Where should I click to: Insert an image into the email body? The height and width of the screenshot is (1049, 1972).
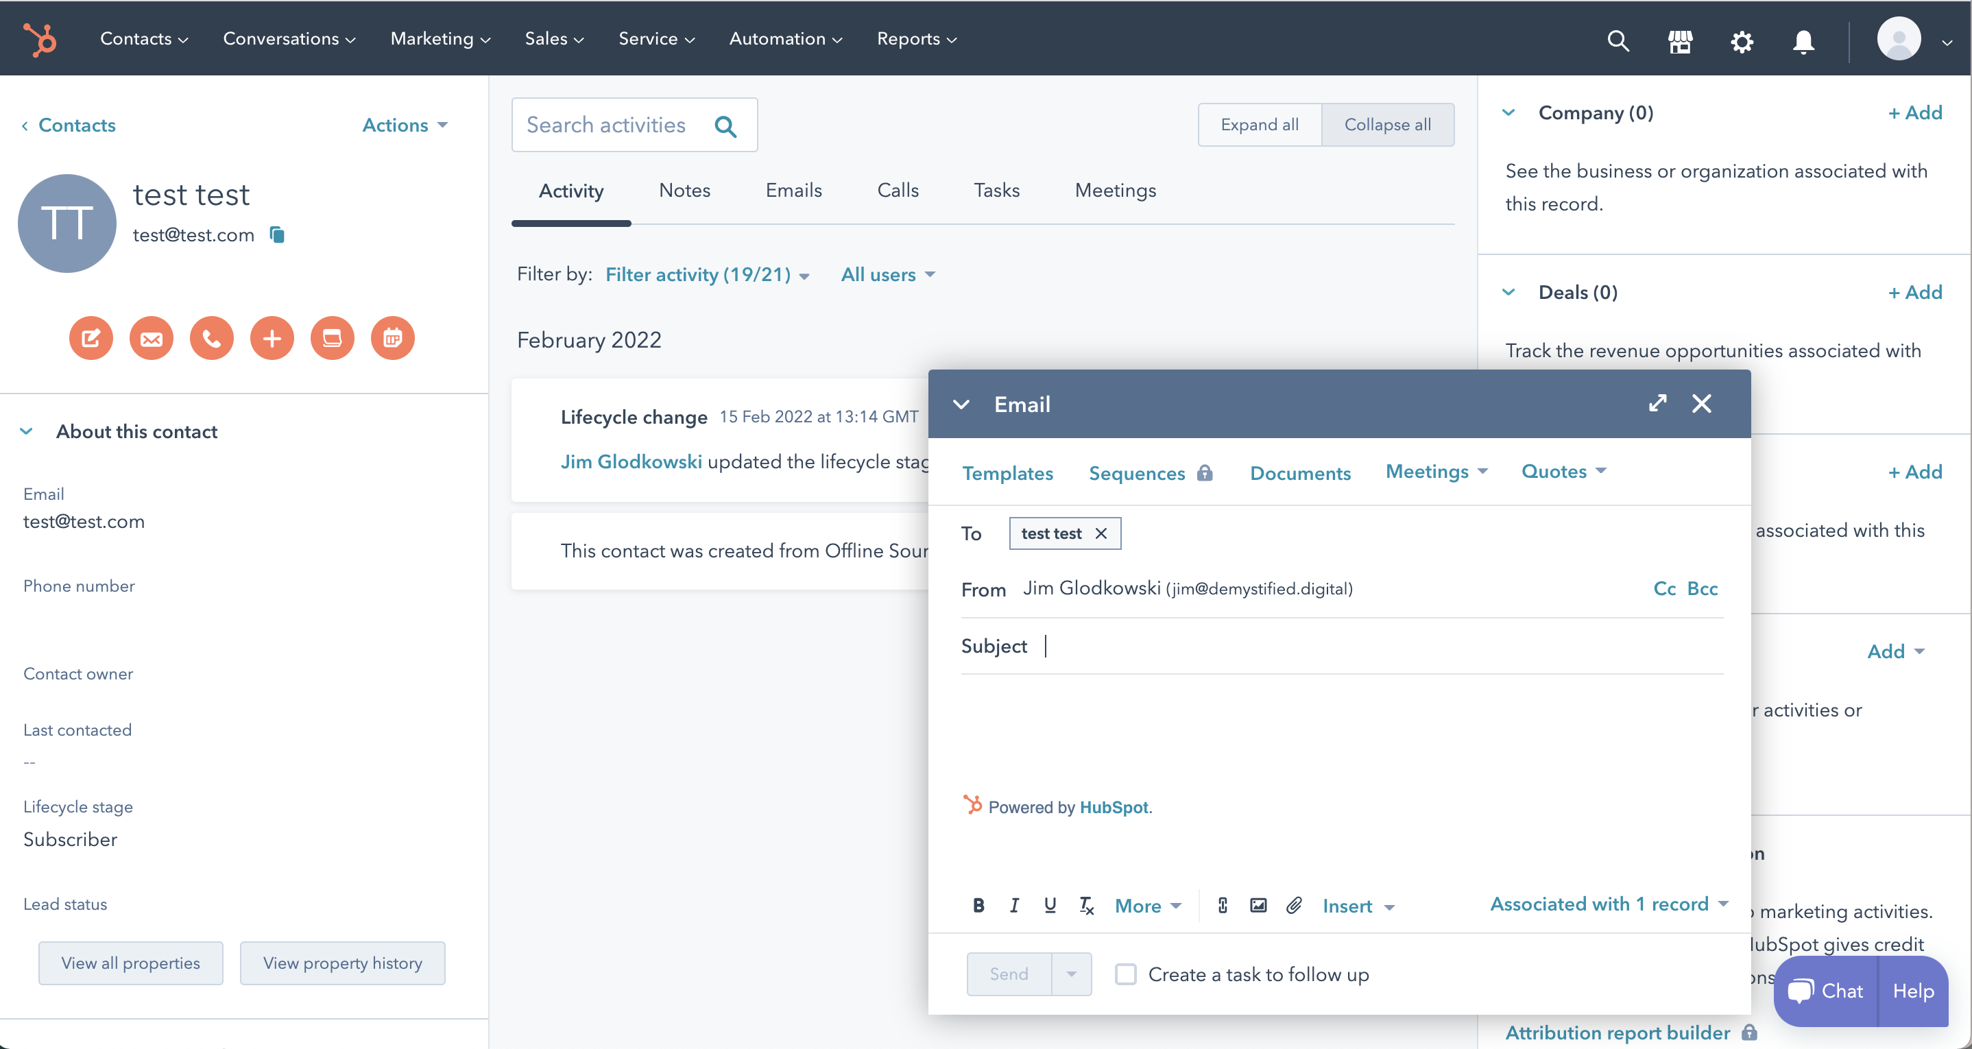pyautogui.click(x=1258, y=905)
